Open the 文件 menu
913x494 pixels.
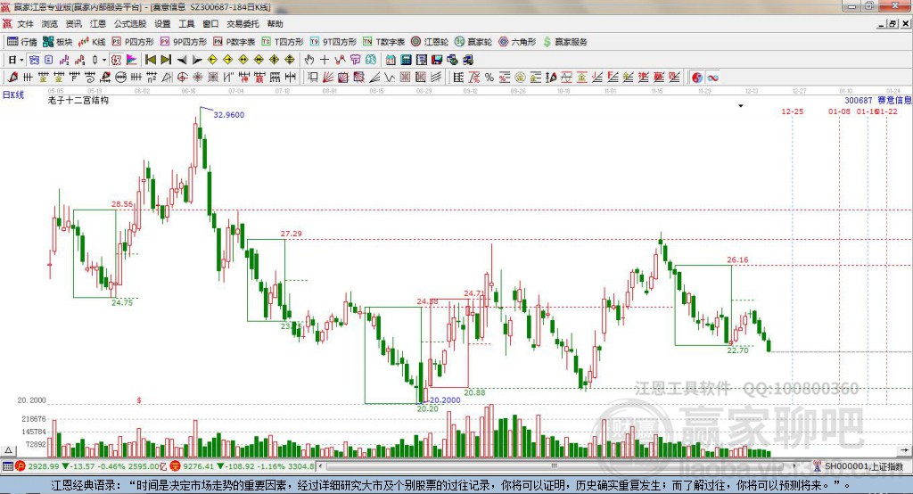tap(25, 24)
